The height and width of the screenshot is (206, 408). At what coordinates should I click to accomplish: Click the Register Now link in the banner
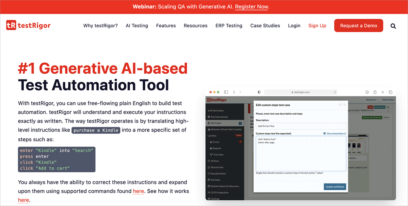(252, 7)
